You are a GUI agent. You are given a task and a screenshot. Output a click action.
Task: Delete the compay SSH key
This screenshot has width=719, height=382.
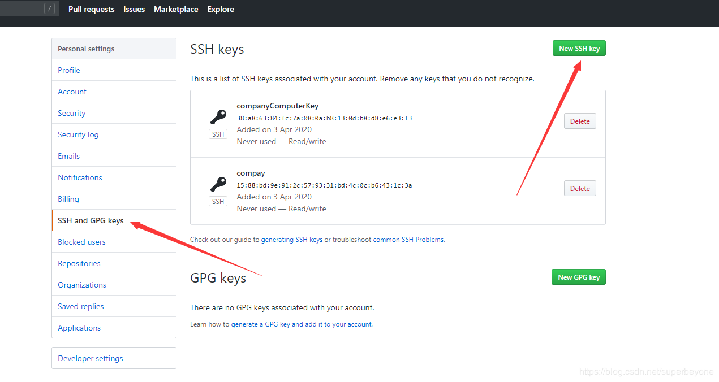(x=579, y=189)
